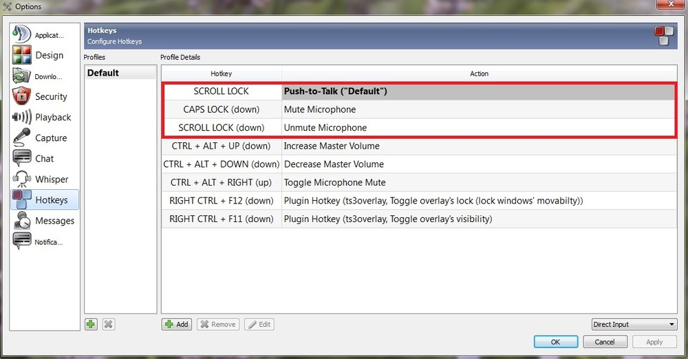Select the Toggle Microphone Mute row

pyautogui.click(x=419, y=182)
